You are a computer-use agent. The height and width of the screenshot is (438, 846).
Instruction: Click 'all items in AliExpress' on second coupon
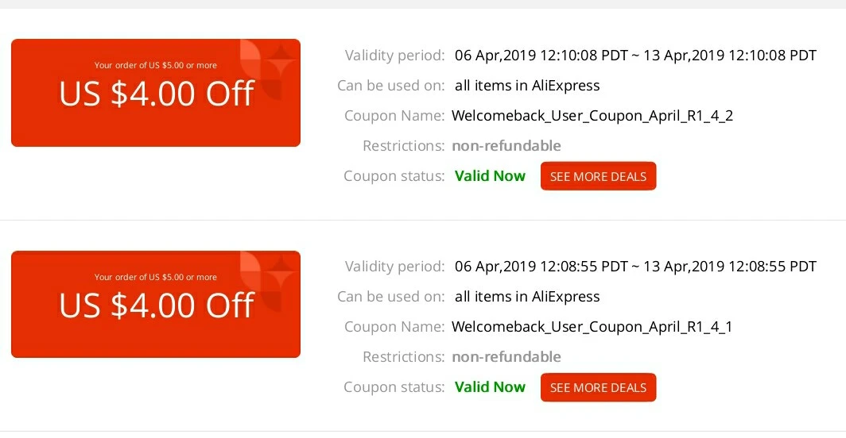click(527, 297)
